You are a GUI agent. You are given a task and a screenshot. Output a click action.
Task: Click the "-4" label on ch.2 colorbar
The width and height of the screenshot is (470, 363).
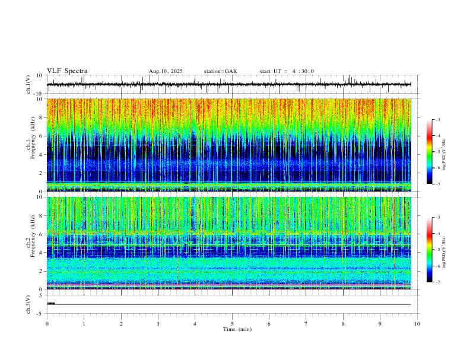point(438,234)
